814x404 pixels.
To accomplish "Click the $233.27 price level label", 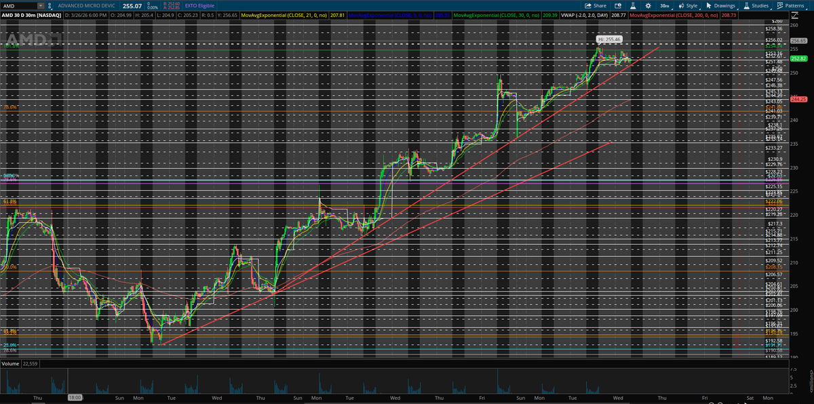I will click(775, 148).
